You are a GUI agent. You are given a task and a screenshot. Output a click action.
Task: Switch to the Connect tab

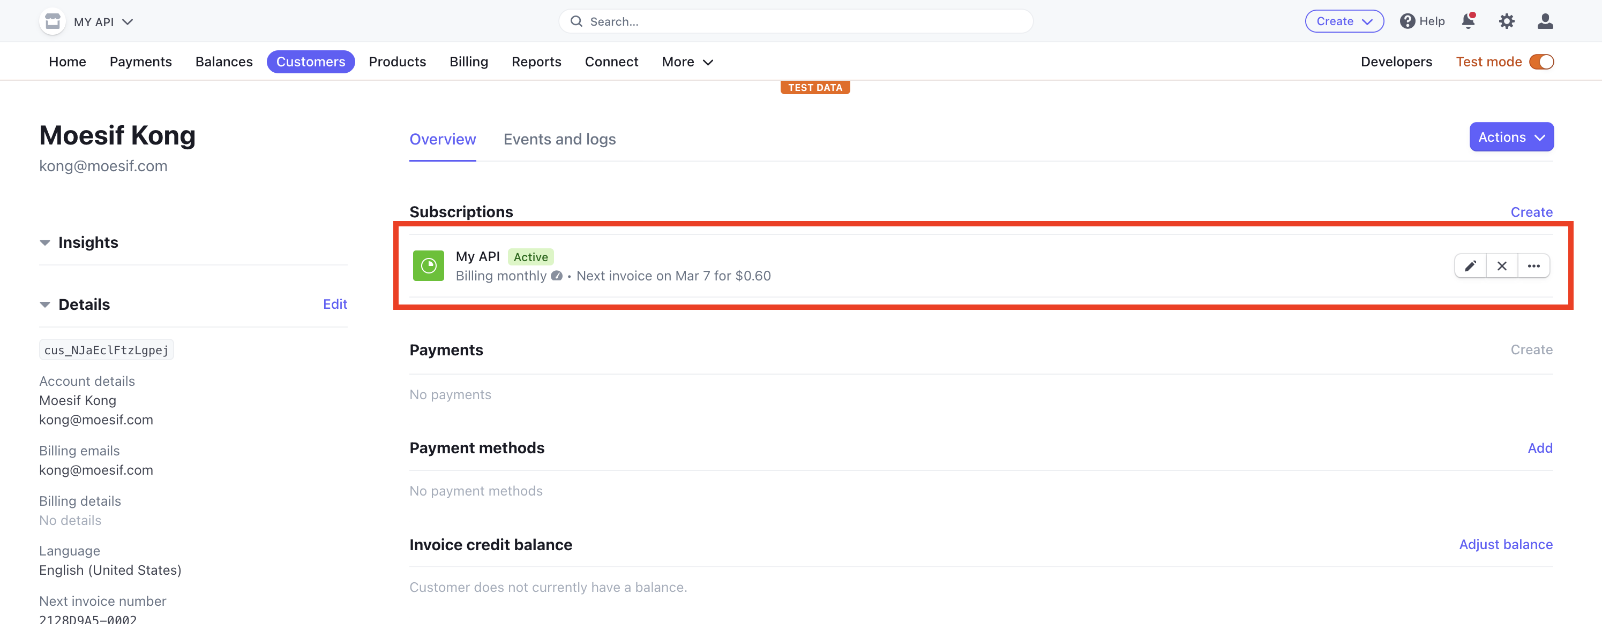point(611,62)
